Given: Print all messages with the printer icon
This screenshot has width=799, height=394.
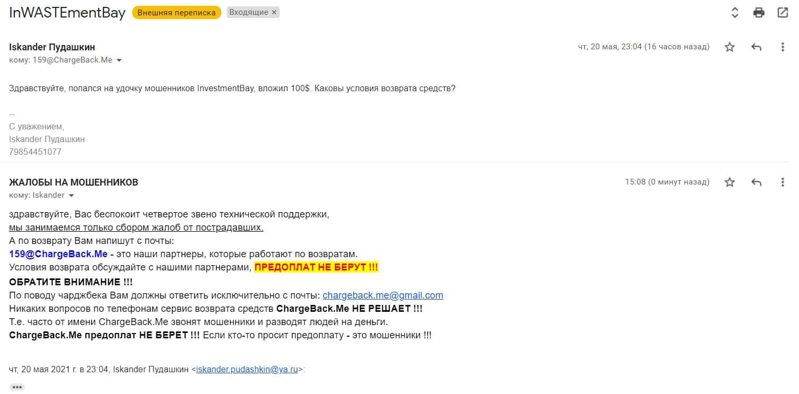Looking at the screenshot, I should (x=759, y=13).
